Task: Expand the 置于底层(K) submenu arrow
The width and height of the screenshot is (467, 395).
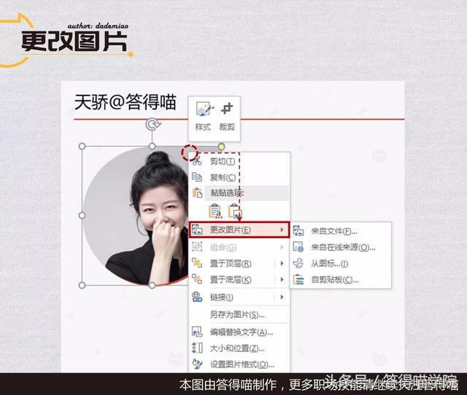Action: click(282, 280)
